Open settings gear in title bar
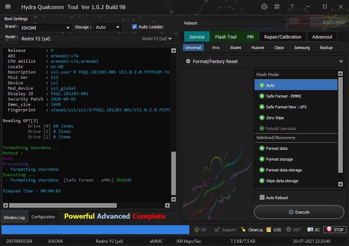 [x=264, y=7]
